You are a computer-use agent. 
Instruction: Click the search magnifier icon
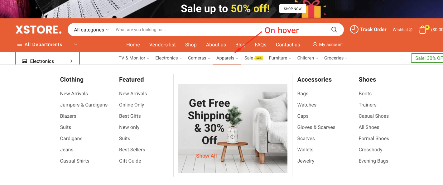[x=334, y=30]
